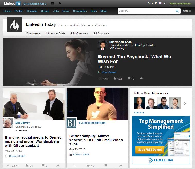The width and height of the screenshot is (195, 169).
Task: Click the two men Worldmakers article image
Action: [x=34, y=104]
